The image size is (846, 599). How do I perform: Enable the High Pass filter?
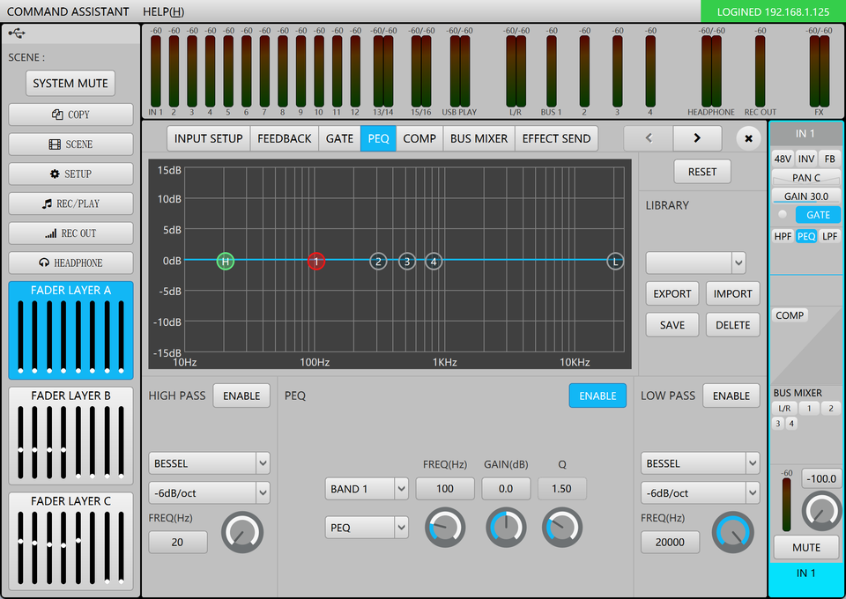tap(241, 396)
